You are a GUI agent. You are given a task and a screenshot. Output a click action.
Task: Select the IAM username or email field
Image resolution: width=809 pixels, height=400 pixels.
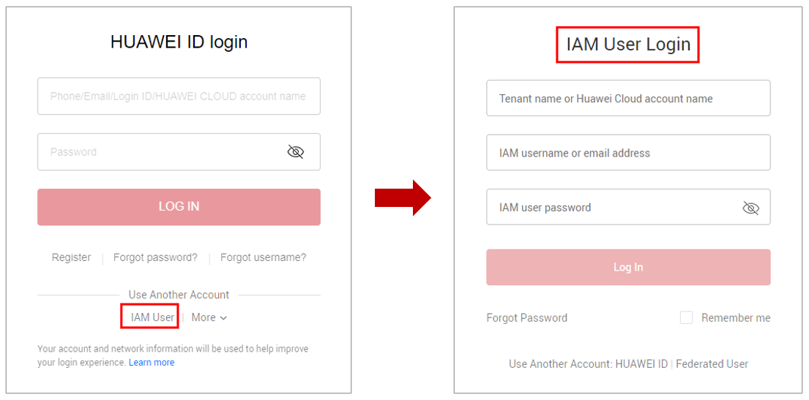627,153
